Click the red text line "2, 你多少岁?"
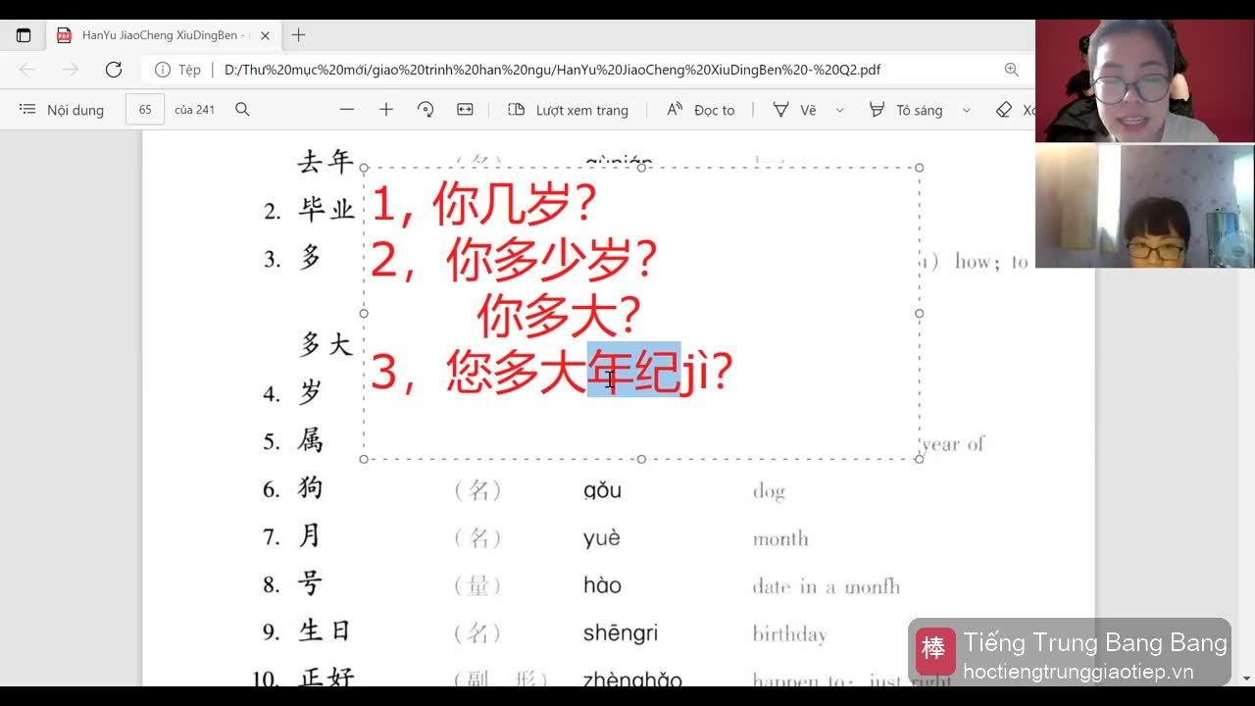This screenshot has height=706, width=1255. tap(514, 260)
